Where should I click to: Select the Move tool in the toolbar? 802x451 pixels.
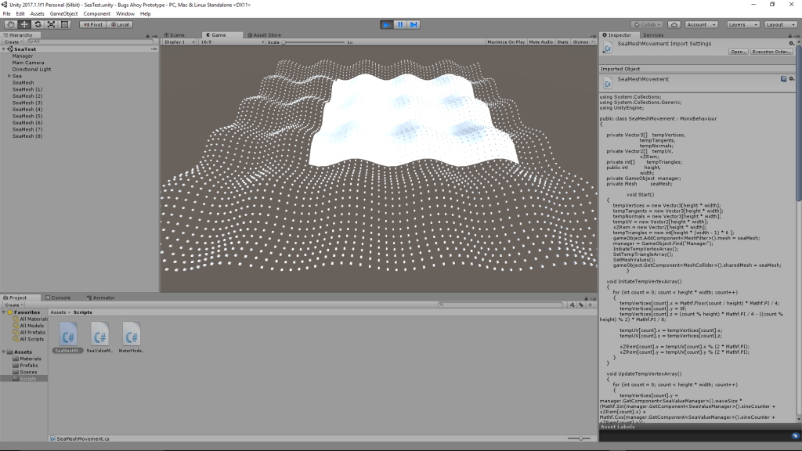point(24,24)
